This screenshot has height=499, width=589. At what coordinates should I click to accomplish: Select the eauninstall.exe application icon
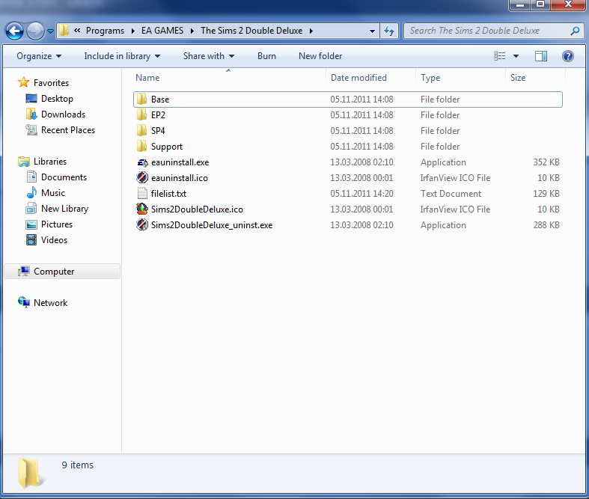tap(142, 162)
